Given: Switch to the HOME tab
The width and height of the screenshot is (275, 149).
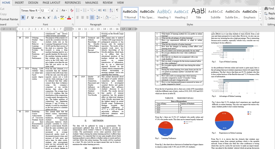Looking at the screenshot, I should (x=6, y=3).
